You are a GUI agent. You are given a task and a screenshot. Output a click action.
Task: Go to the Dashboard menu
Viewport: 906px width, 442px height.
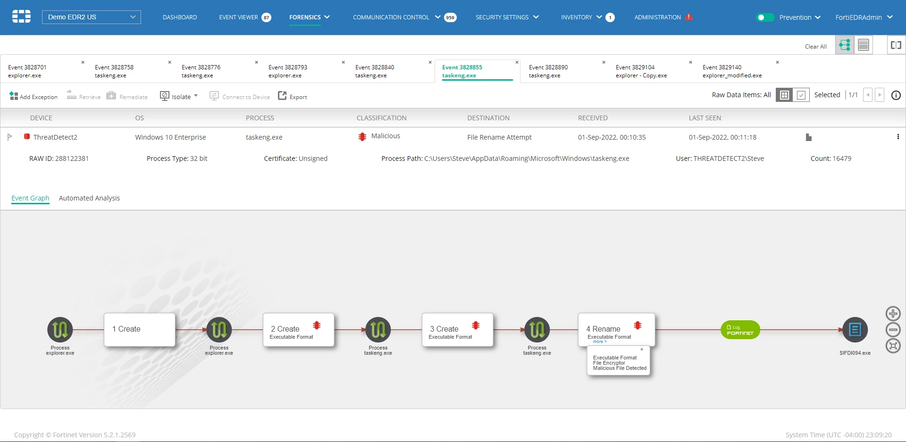click(x=180, y=17)
